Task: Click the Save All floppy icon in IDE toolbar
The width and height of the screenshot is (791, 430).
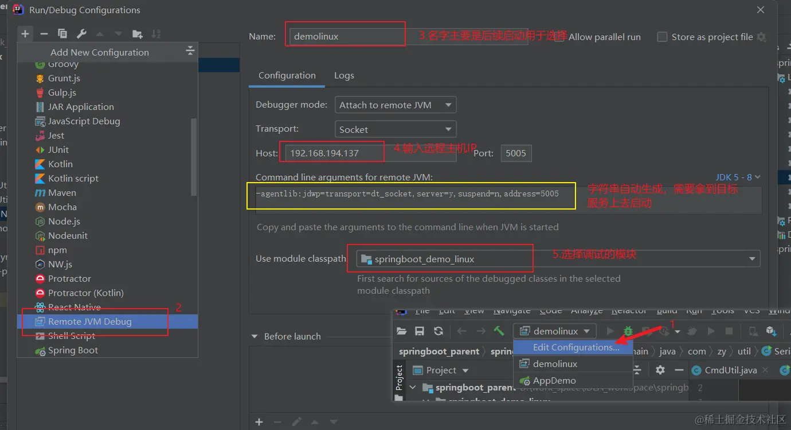Action: point(420,331)
